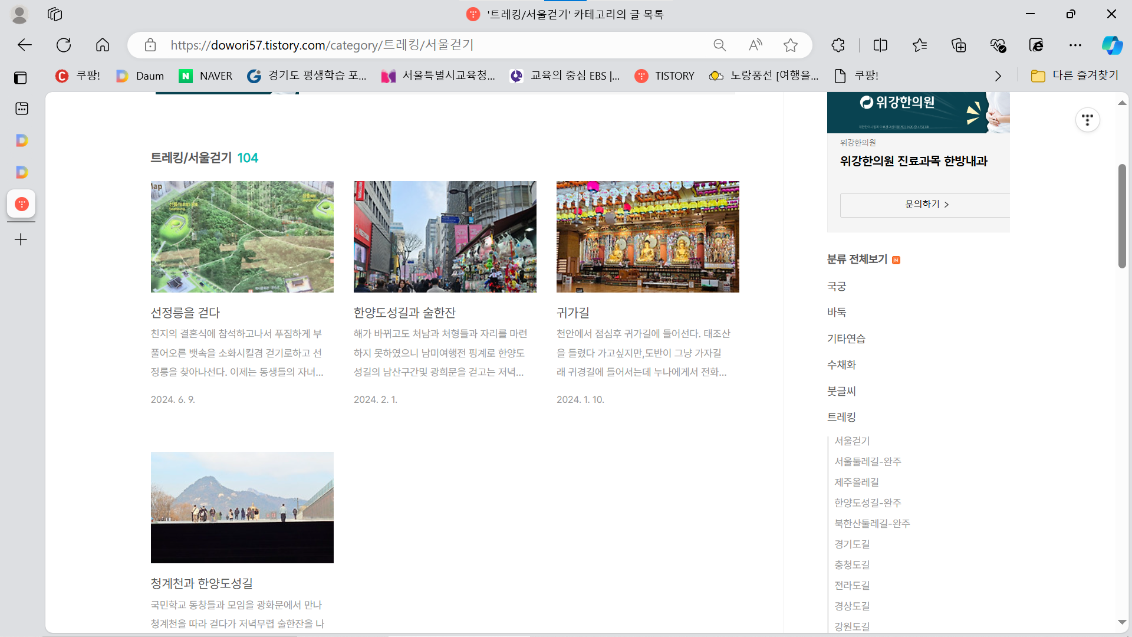Open the vertical tabs actions icon
The height and width of the screenshot is (637, 1132).
(x=21, y=77)
